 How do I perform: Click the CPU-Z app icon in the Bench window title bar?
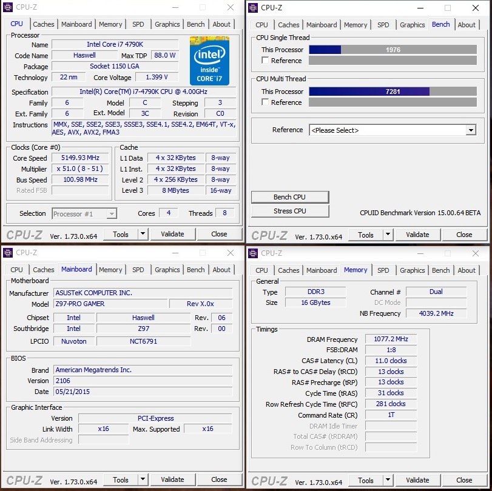click(253, 7)
